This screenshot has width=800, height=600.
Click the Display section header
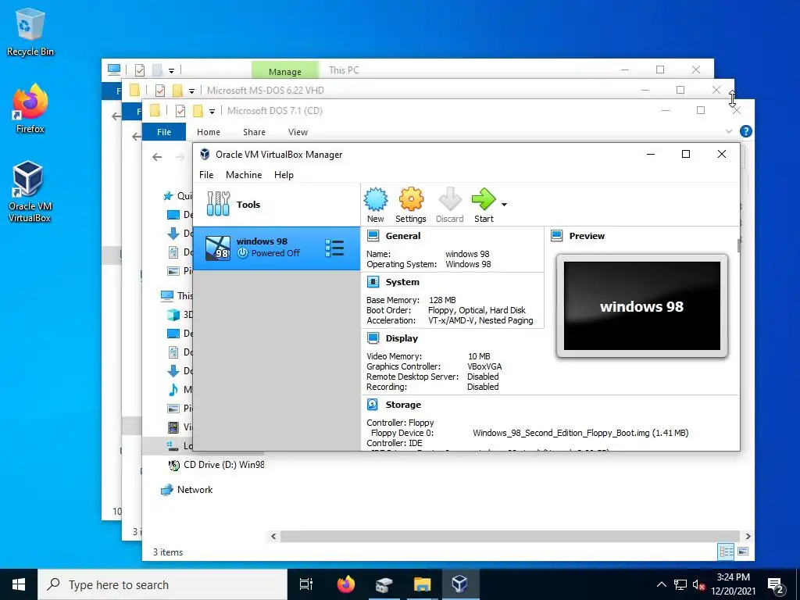click(402, 338)
